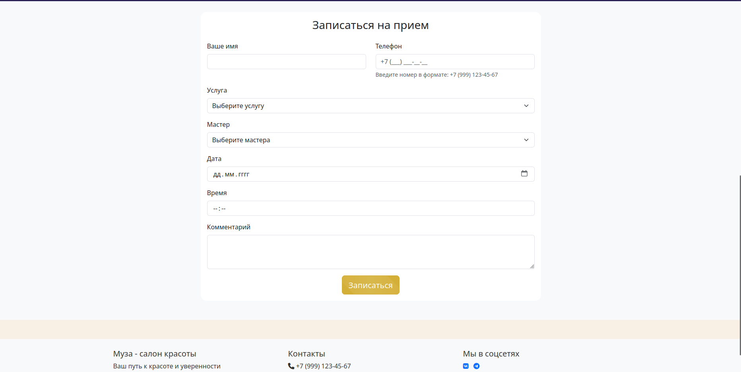Click the footer phone number +7 (999) 123-45-67

pyautogui.click(x=323, y=366)
